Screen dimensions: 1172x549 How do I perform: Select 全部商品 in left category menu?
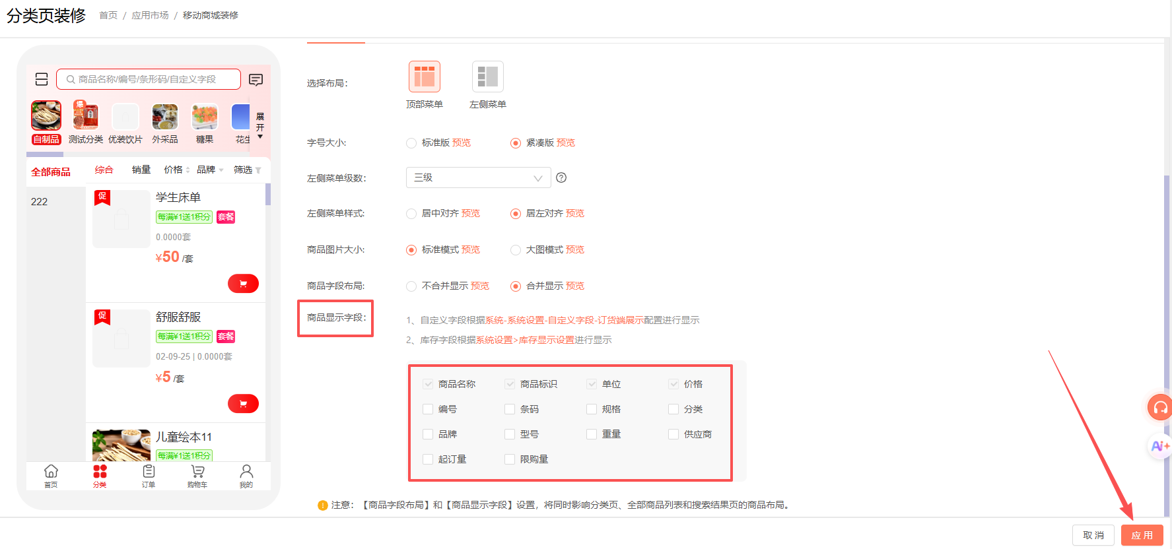click(x=51, y=172)
